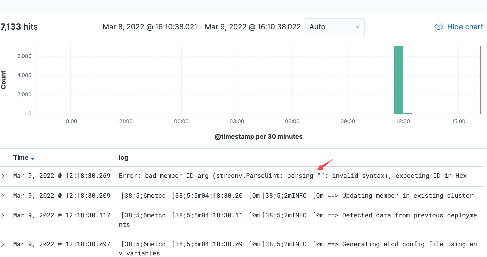This screenshot has width=487, height=257.
Task: Hide the histogram using the Hide chart link
Action: [465, 26]
